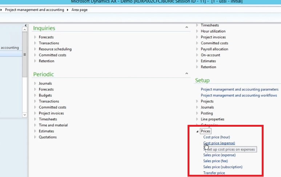Screen dimensions: 281x177
Task: Click navigation pane scroll down arrow
Action: 25,115
